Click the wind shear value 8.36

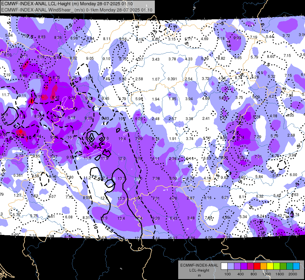[58, 38]
